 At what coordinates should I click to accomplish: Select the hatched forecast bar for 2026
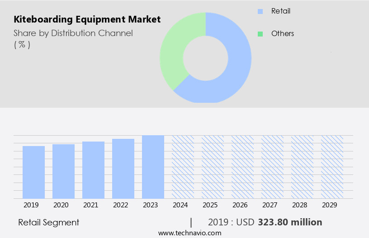pos(242,167)
